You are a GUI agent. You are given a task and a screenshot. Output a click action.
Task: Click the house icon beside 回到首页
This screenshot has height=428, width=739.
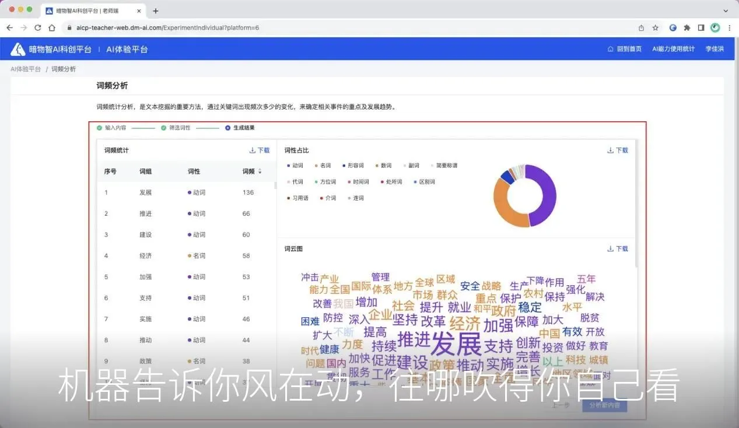point(611,49)
